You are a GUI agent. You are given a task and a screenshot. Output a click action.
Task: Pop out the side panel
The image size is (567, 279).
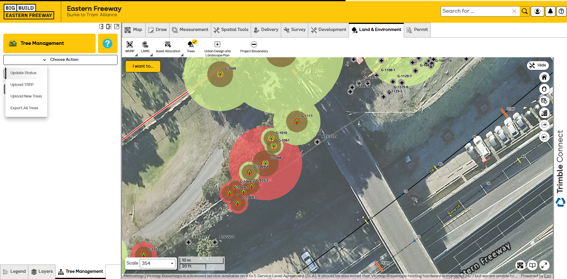coord(117,27)
